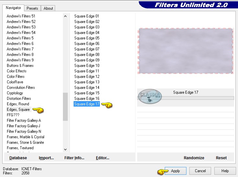Image resolution: width=238 pixels, height=177 pixels.
Task: Select Square Edge 11 filter
Action: [87, 71]
